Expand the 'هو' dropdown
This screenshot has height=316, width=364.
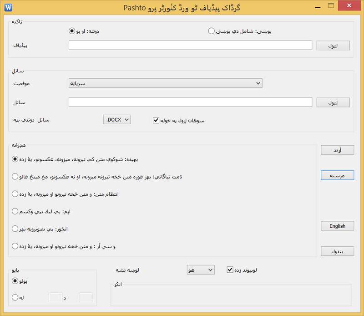coord(200,270)
